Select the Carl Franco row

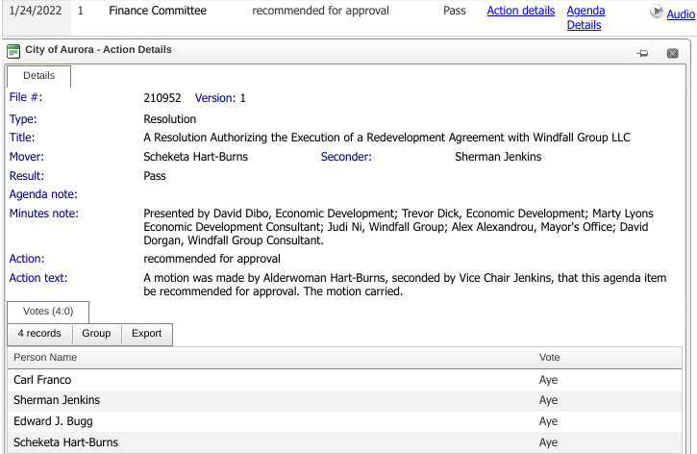click(344, 380)
